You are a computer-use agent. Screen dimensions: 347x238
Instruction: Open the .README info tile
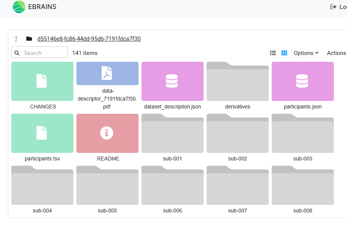click(x=107, y=133)
